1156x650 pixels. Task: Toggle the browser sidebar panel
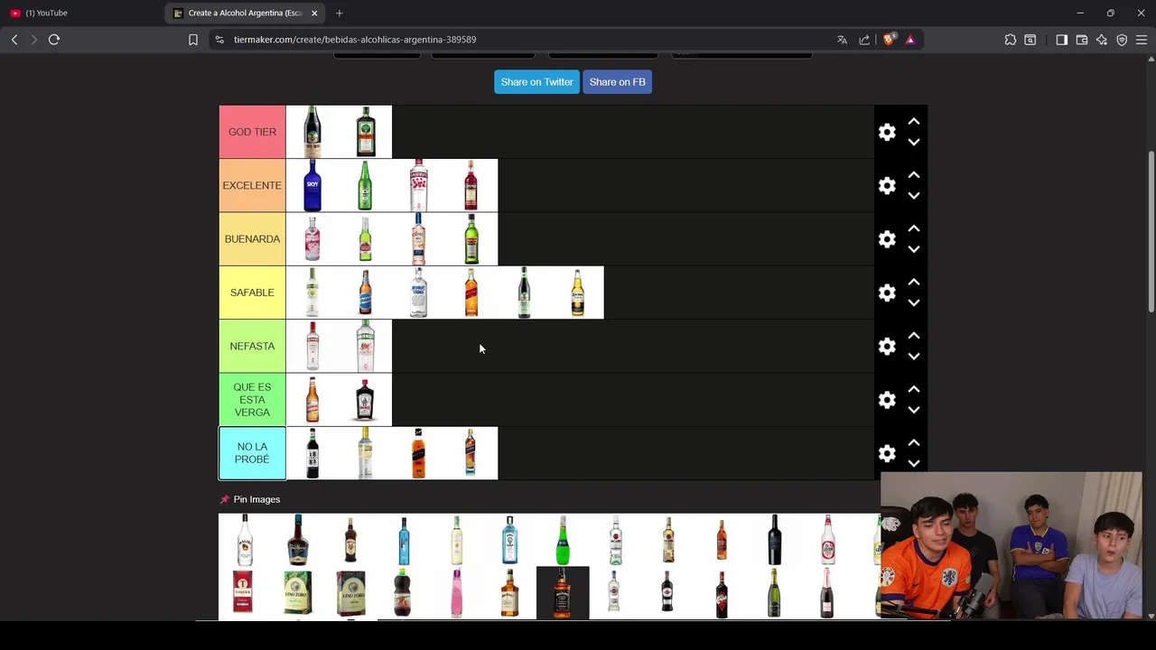pos(1062,40)
